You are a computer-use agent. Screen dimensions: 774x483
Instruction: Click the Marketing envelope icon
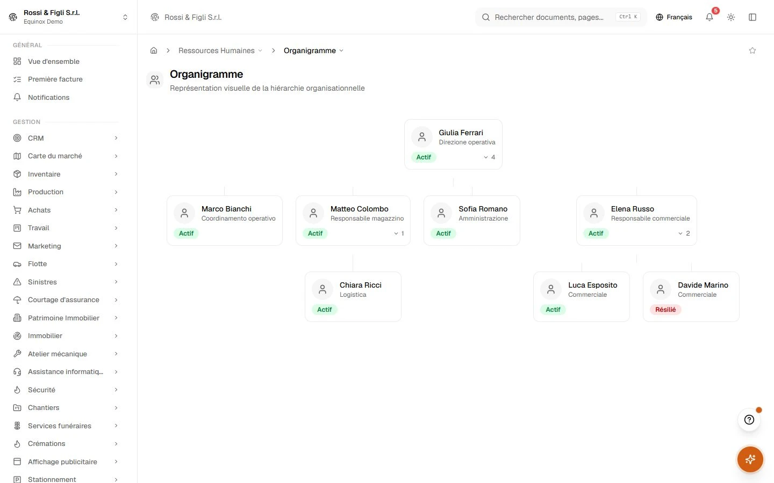click(17, 246)
